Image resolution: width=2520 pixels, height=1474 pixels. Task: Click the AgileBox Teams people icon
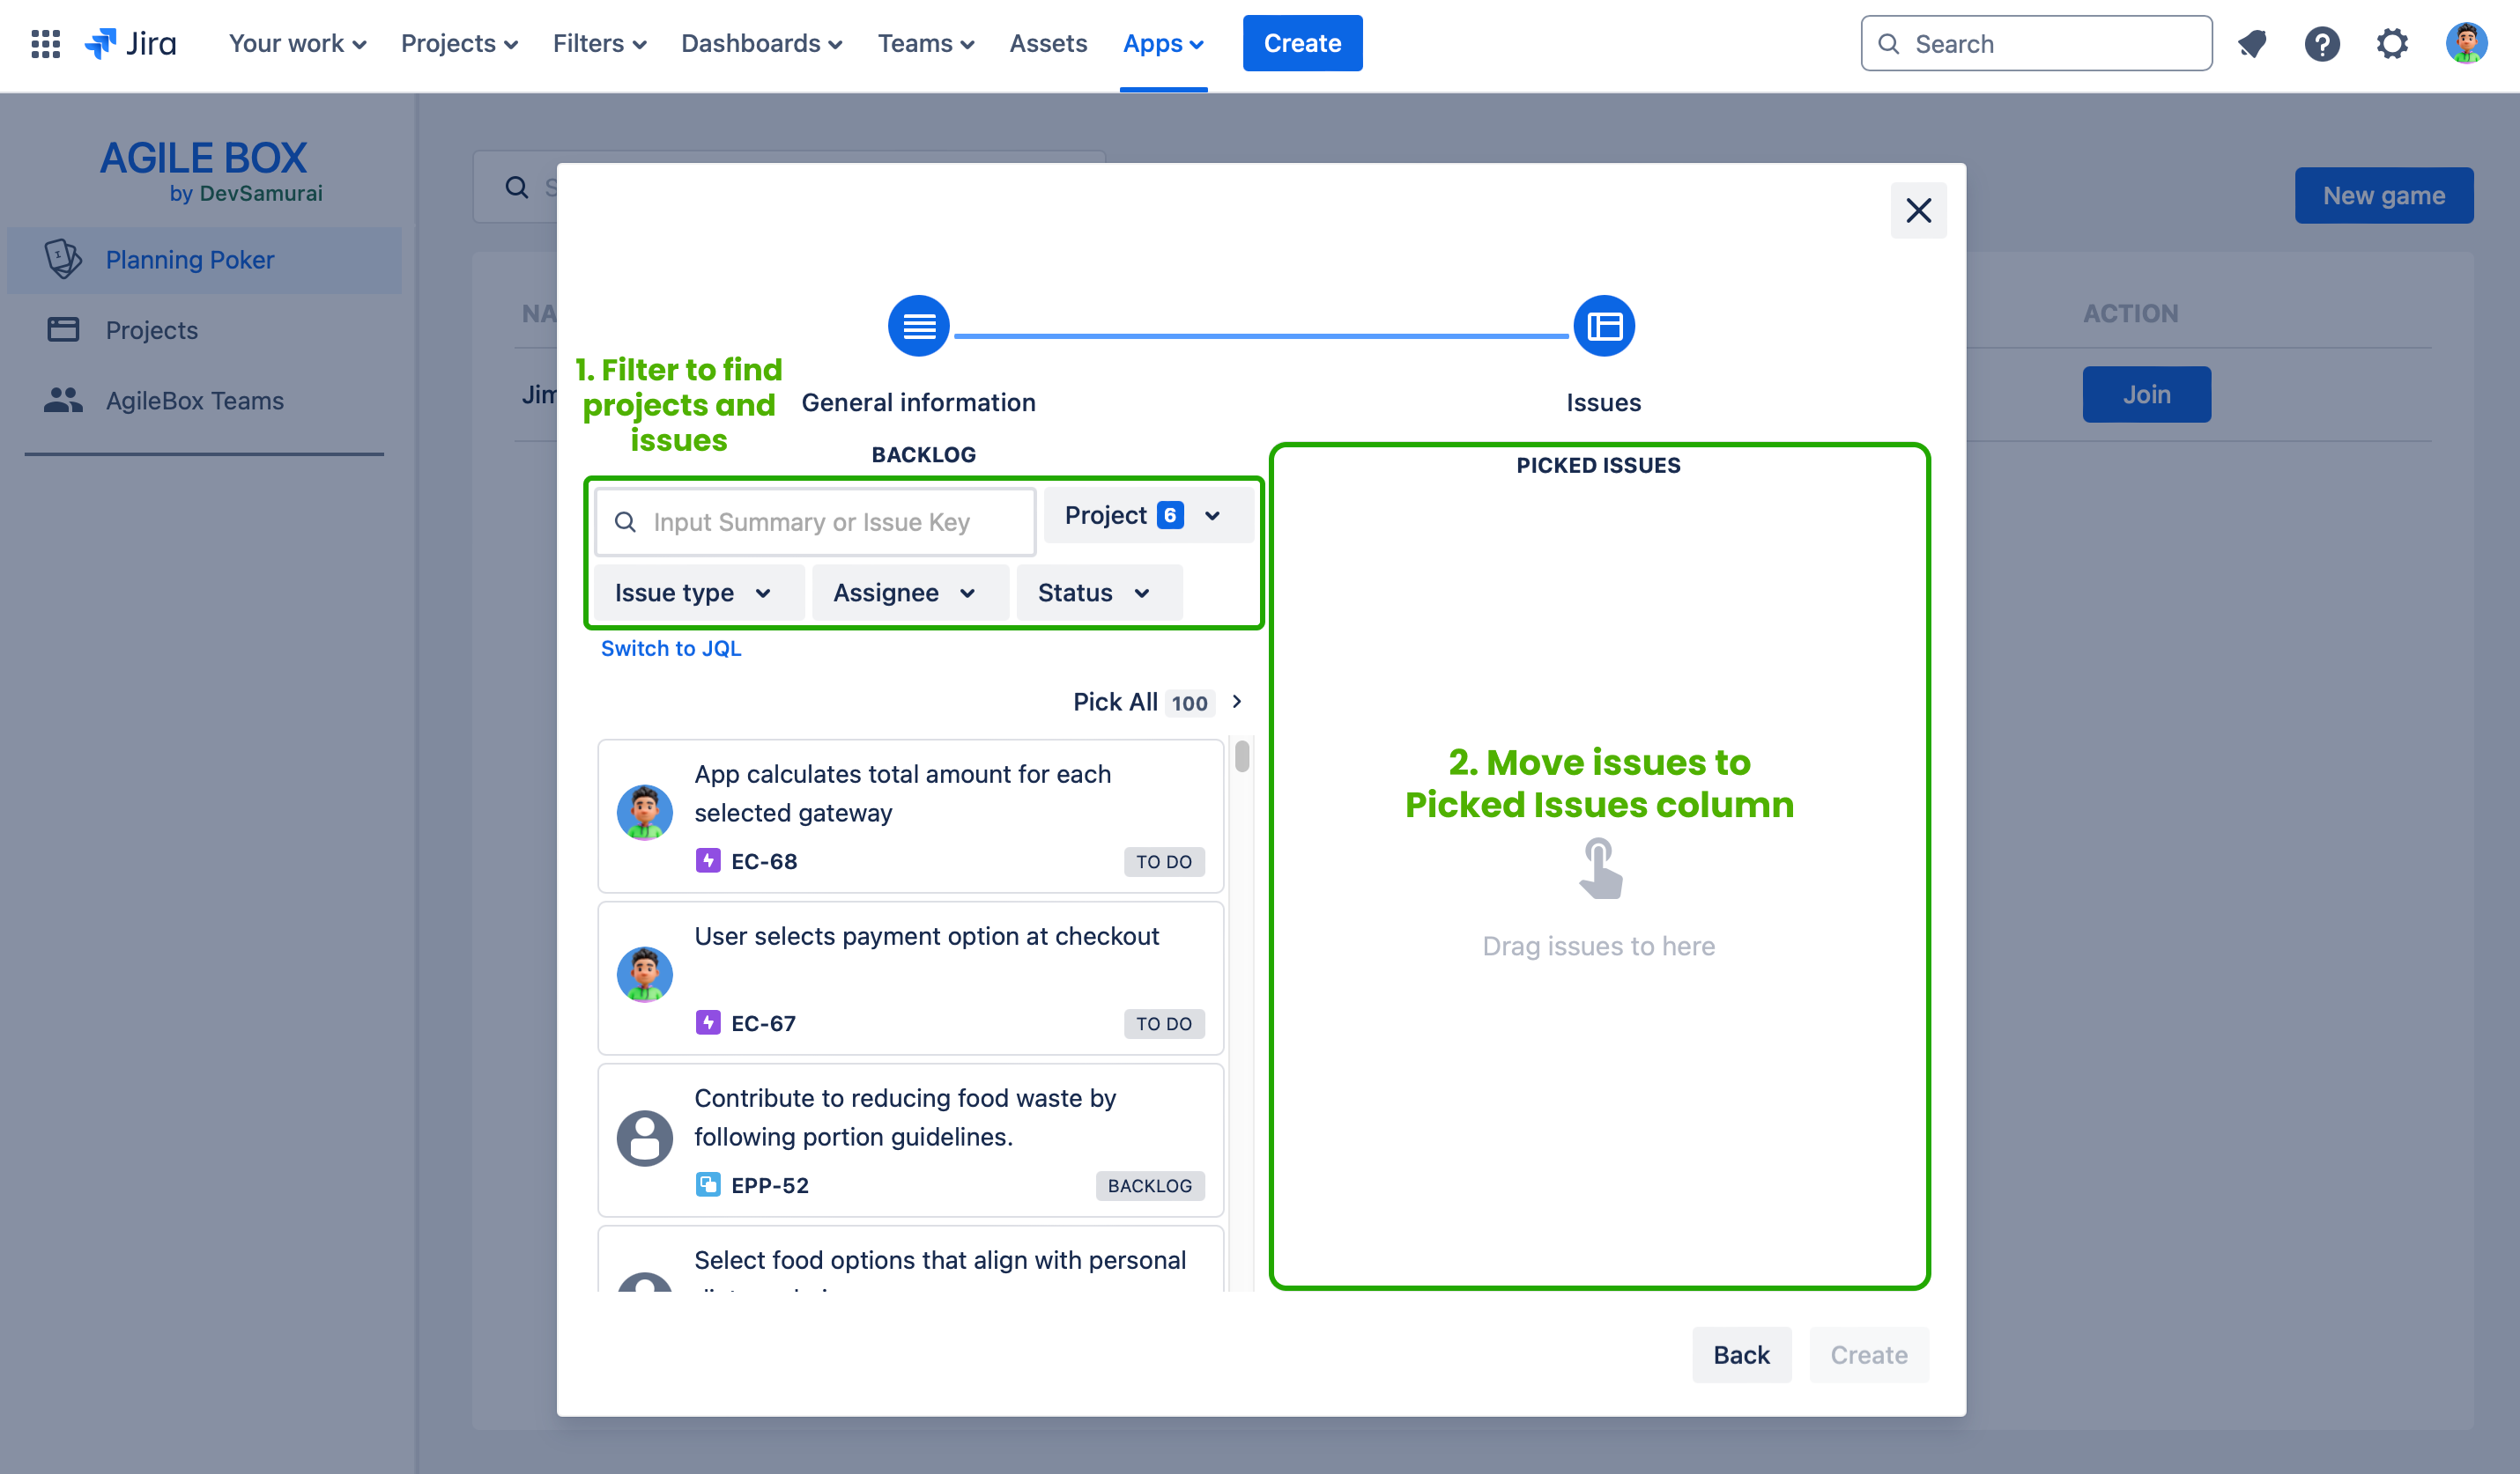pos(63,400)
